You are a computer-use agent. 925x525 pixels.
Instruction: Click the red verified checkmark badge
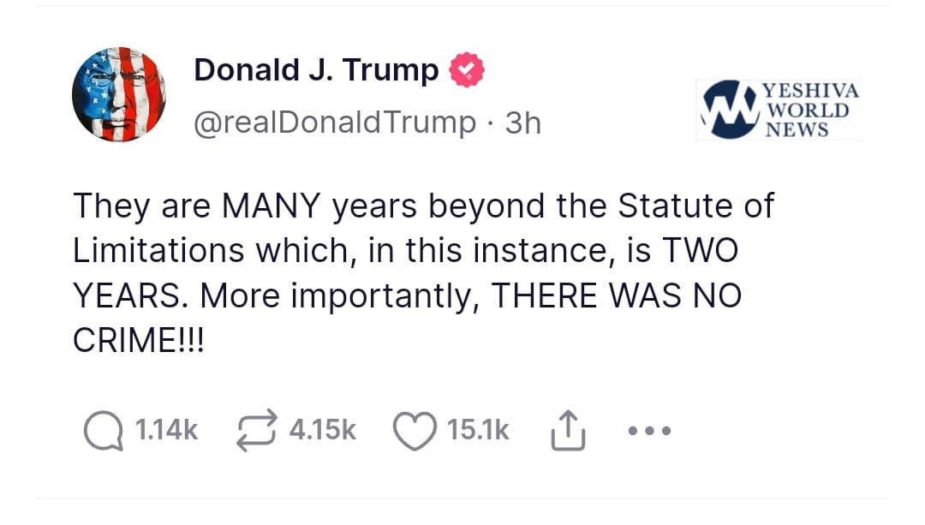click(x=468, y=70)
